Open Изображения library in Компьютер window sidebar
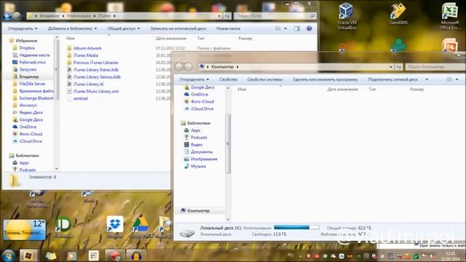Image resolution: width=466 pixels, height=262 pixels. click(204, 159)
